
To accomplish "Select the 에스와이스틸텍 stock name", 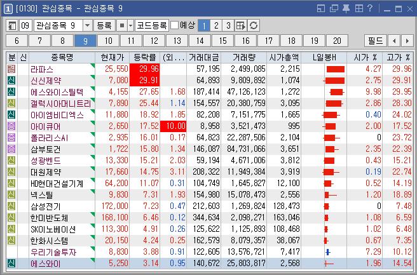I will 57,92.
